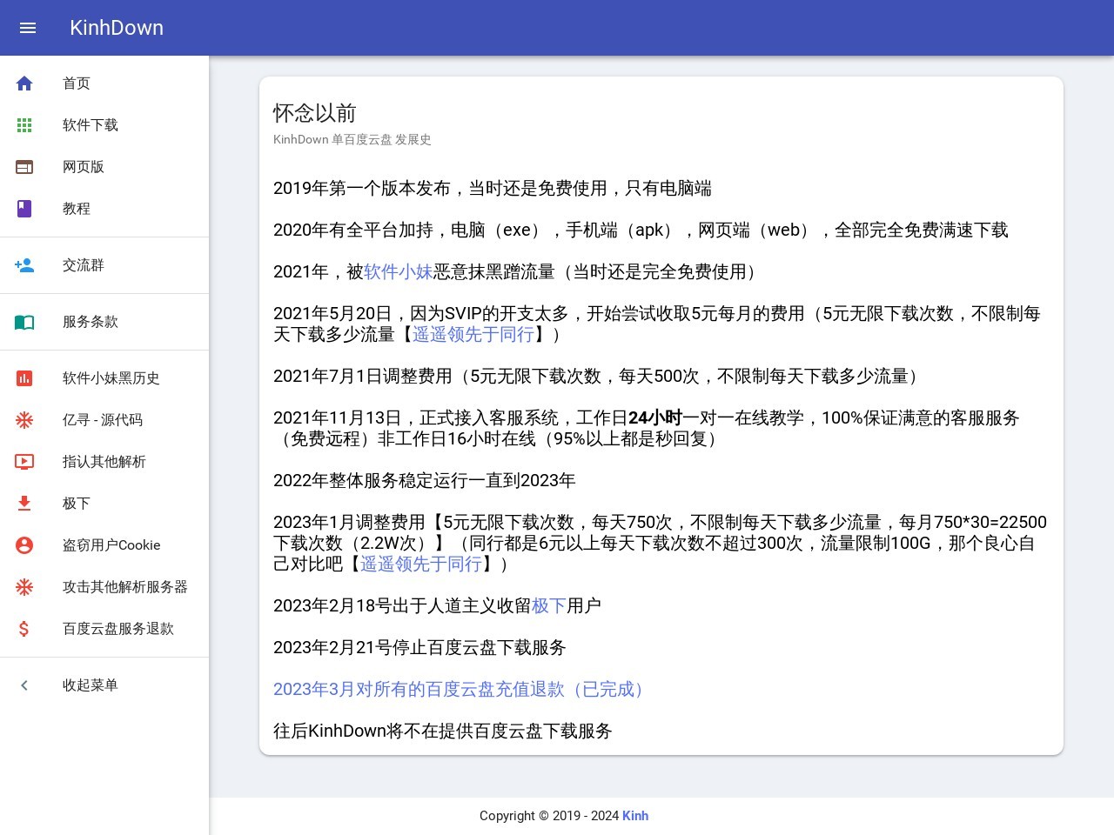Screen dimensions: 1114x835
Task: Select 攻击其他解析服务器 in the sidebar
Action: click(x=124, y=587)
